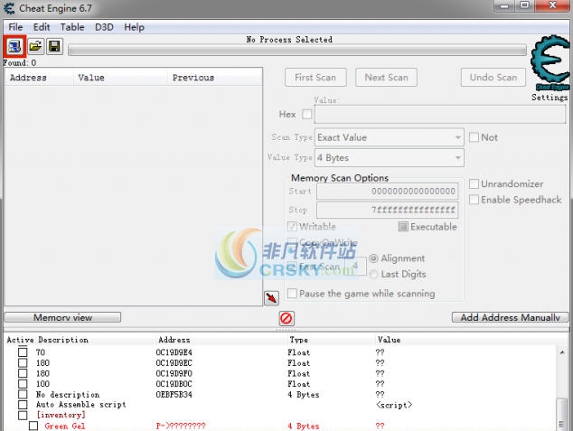Open Cheat Engine logo settings
Image resolution: width=573 pixels, height=431 pixels.
550,62
